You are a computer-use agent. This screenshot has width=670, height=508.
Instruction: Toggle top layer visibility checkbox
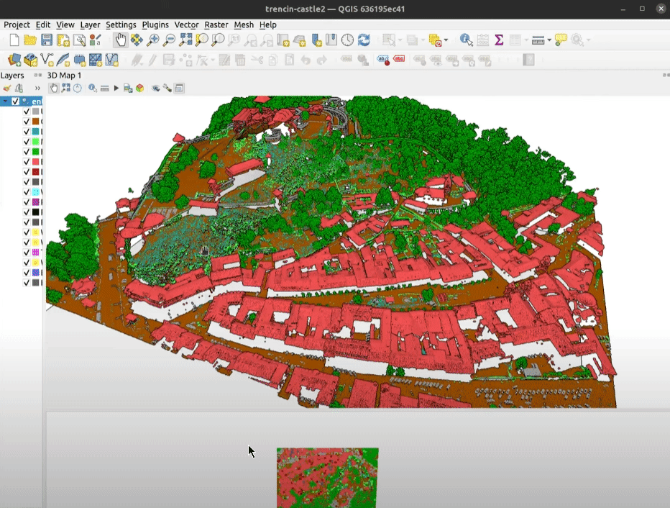(x=16, y=101)
